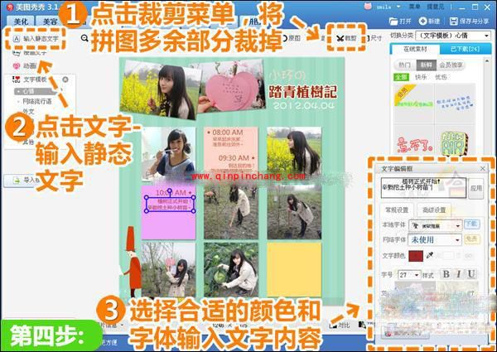Close the 文字编辑框 dialog
This screenshot has width=497, height=352.
[482, 169]
